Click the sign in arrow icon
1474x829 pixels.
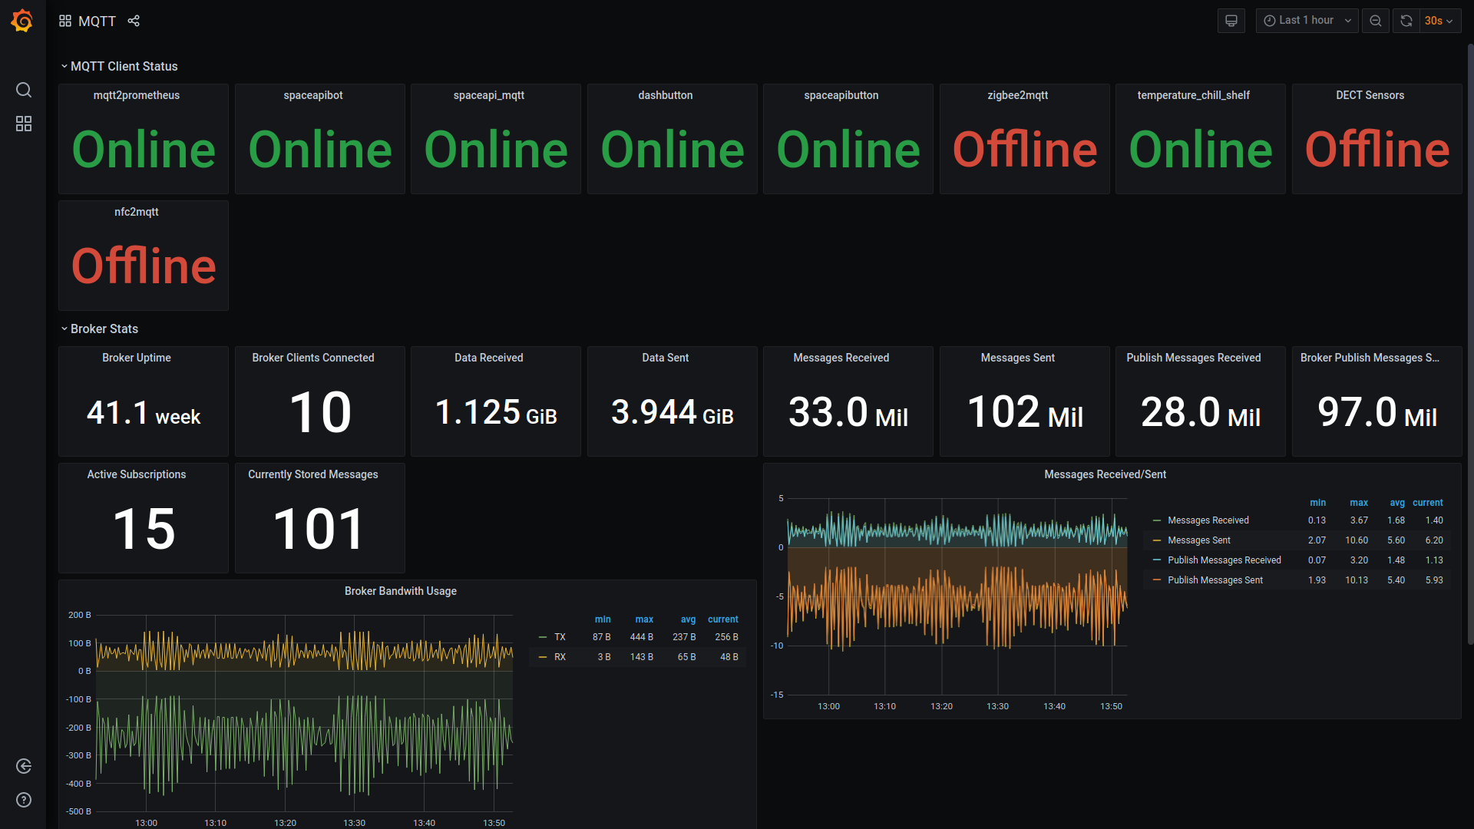click(24, 765)
